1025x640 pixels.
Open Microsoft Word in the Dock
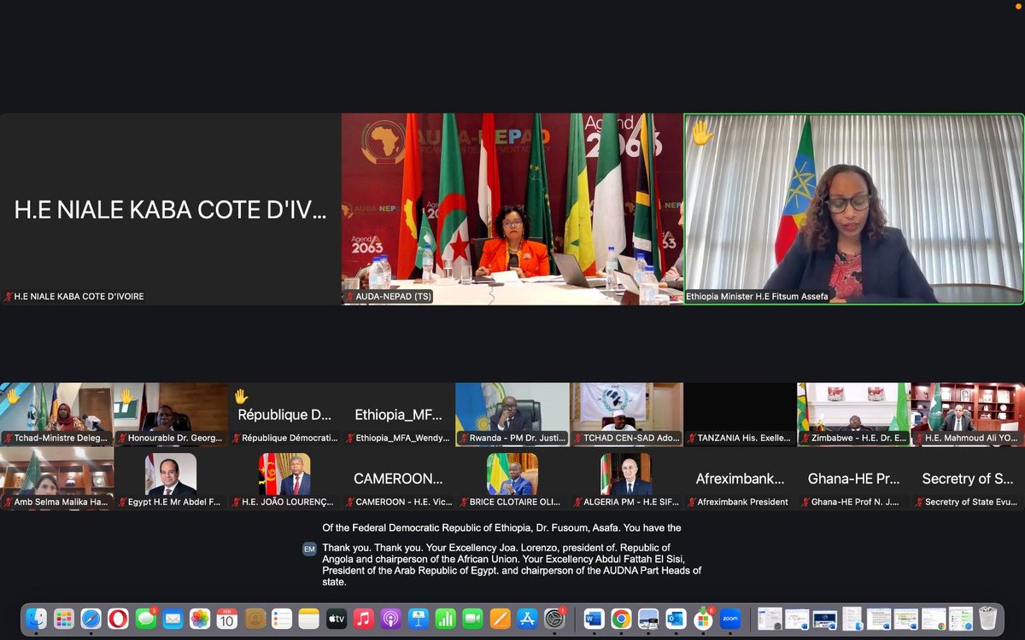594,619
